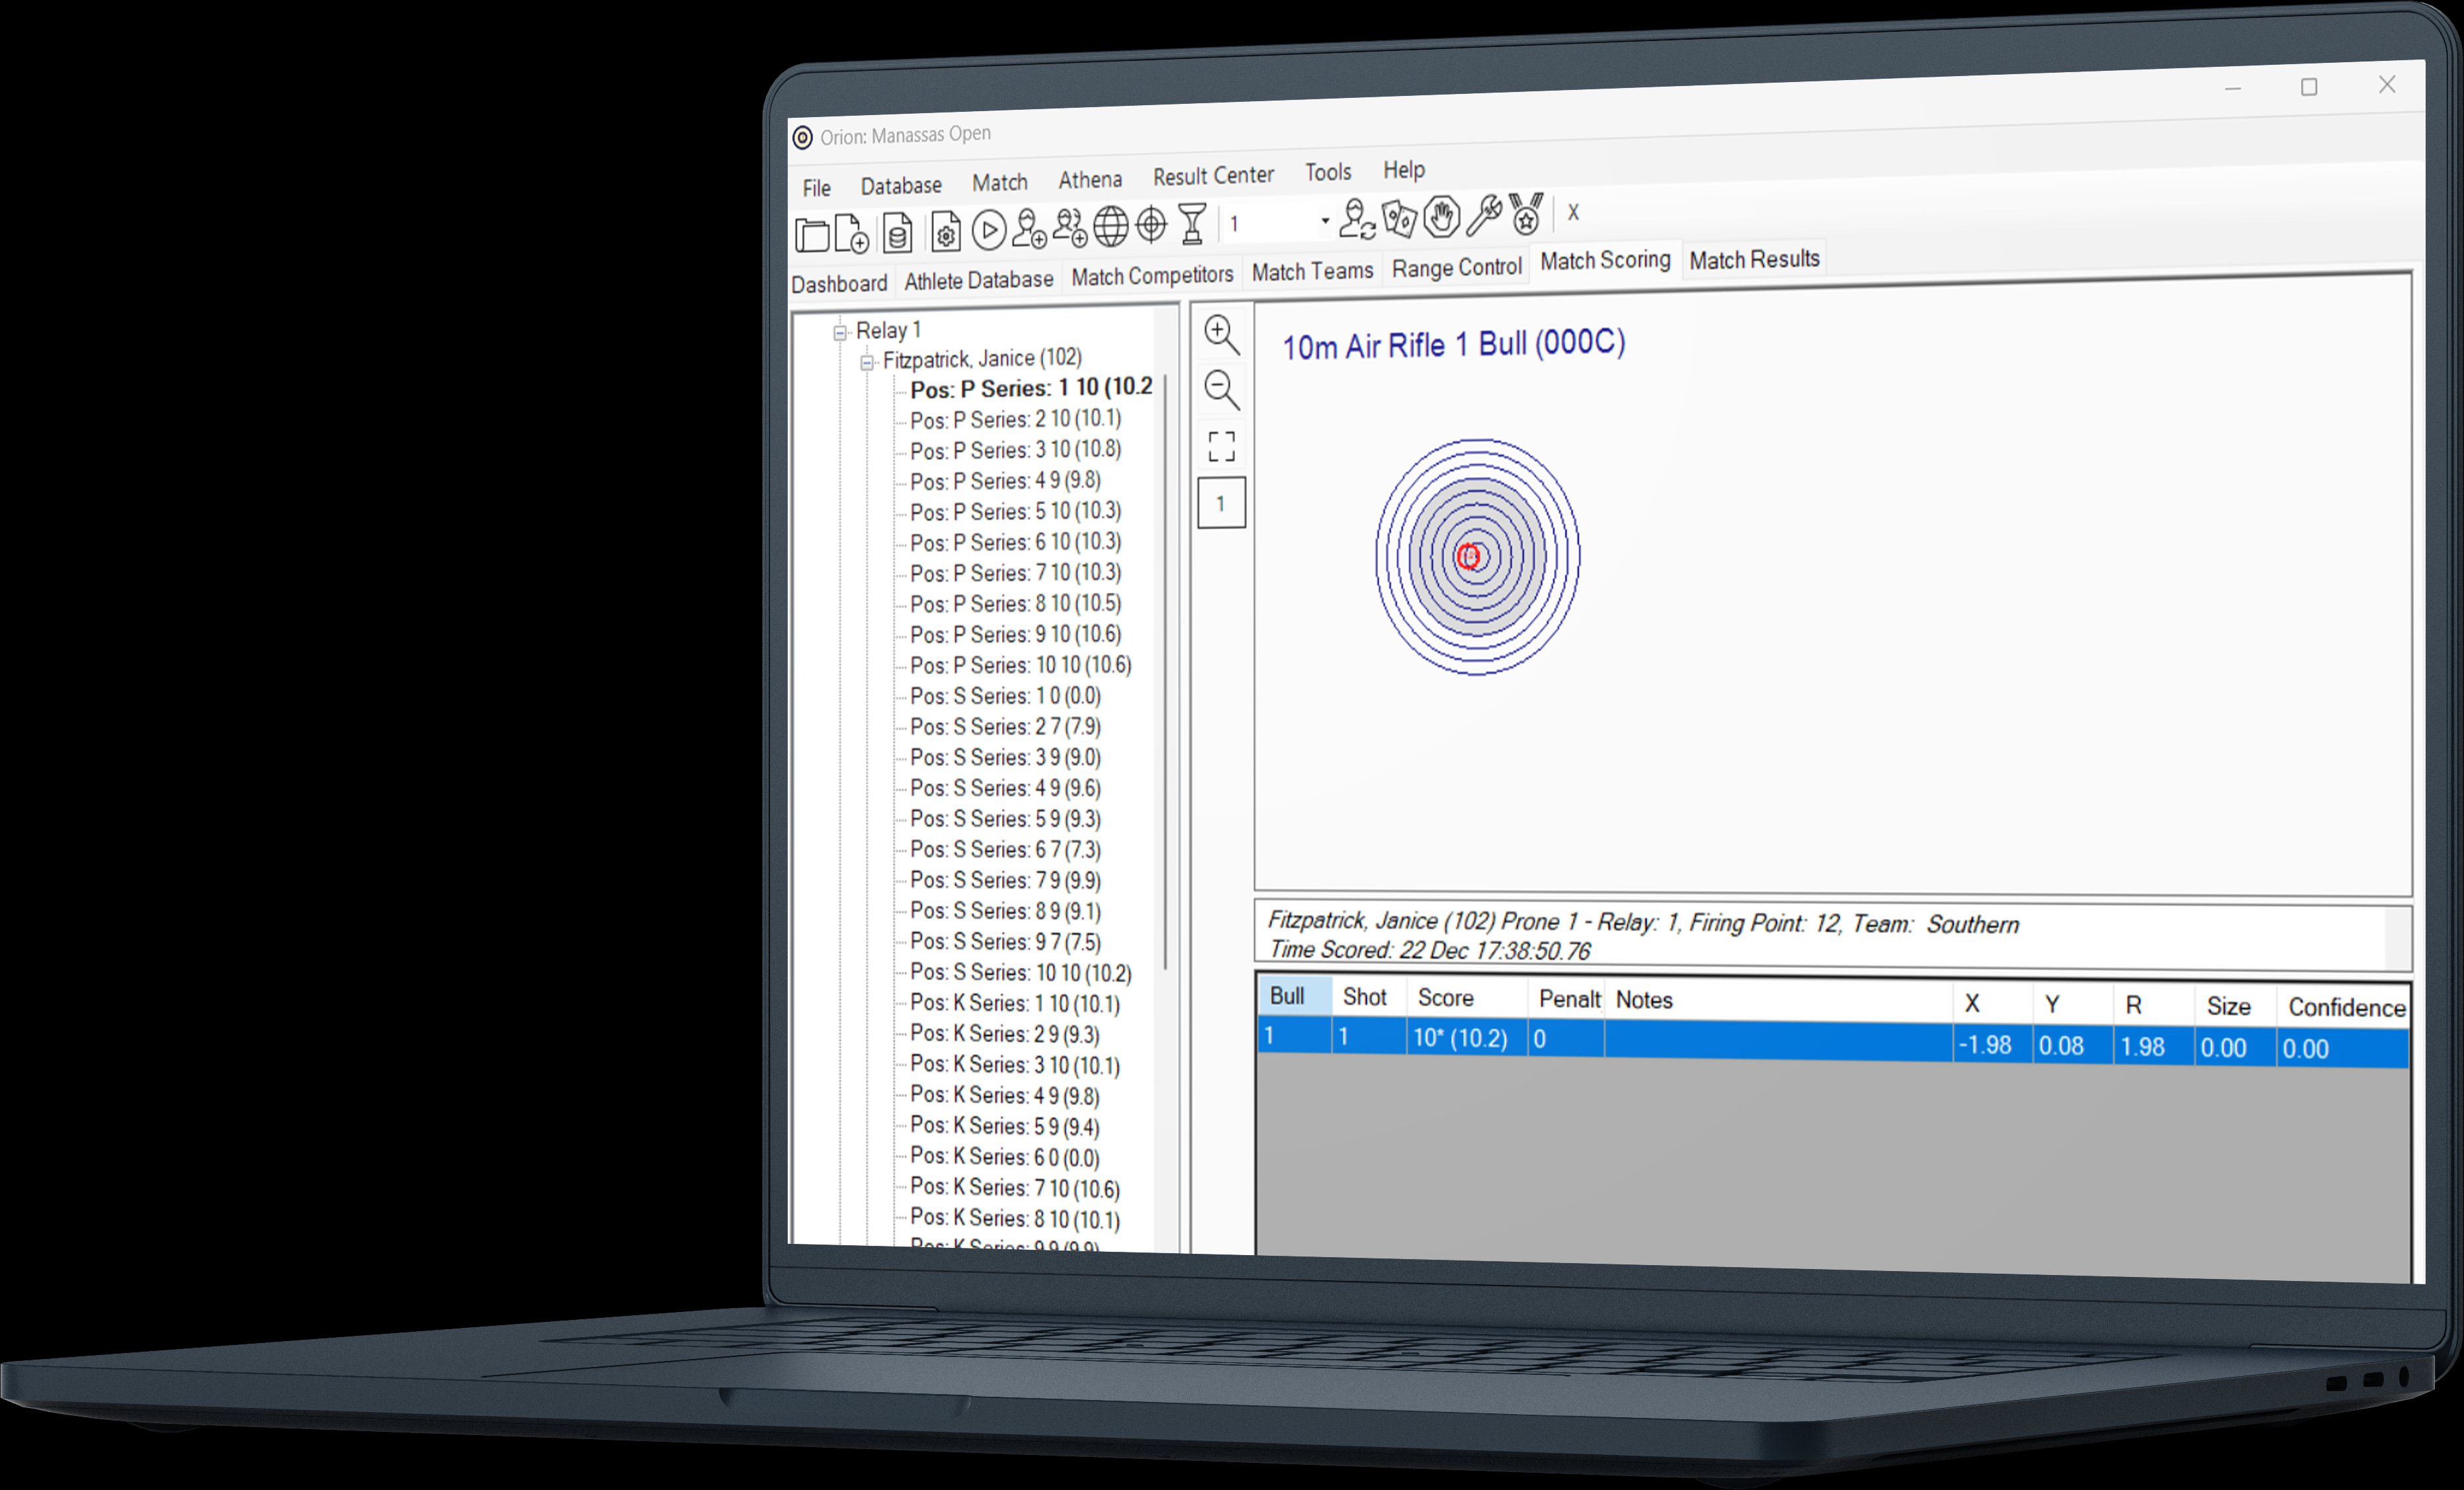Select Pos: K Series: 2 9 (9.3)
2464x1490 pixels.
tap(1005, 1033)
